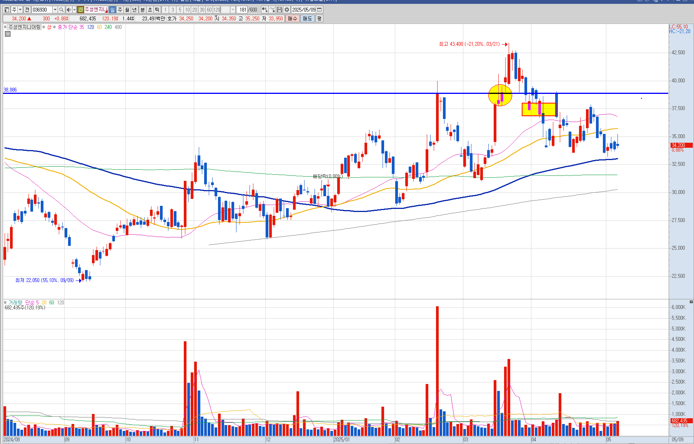Image resolution: width=694 pixels, height=444 pixels.
Task: Click the 480 moving average legend value
Action: pyautogui.click(x=118, y=27)
